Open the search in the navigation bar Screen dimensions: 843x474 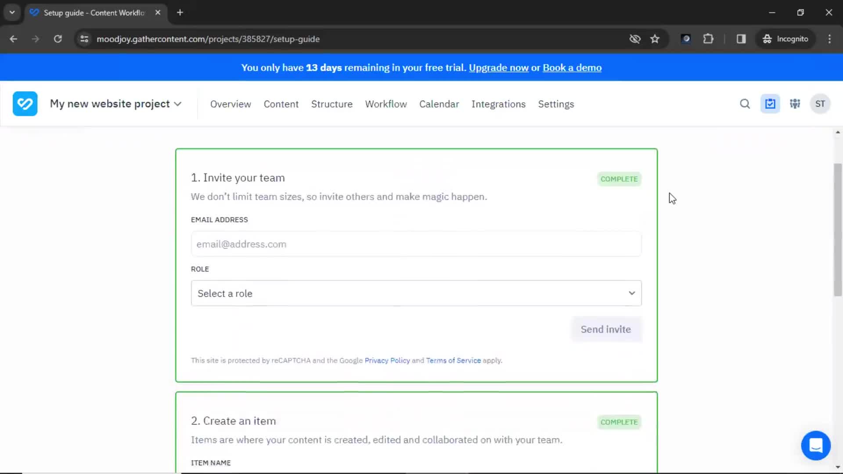(745, 104)
